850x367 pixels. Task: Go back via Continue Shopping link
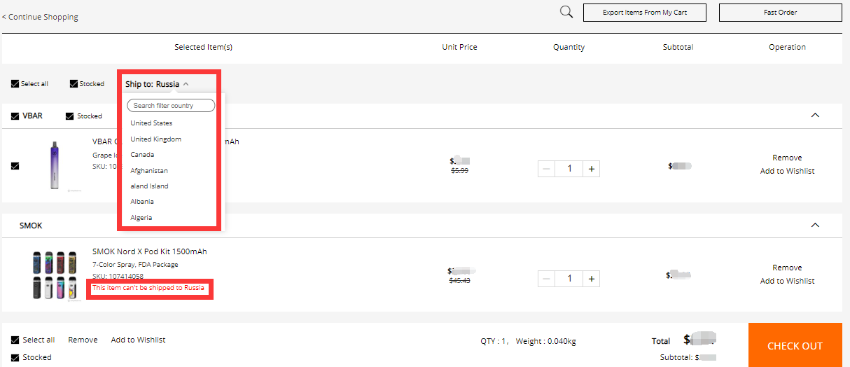point(40,17)
